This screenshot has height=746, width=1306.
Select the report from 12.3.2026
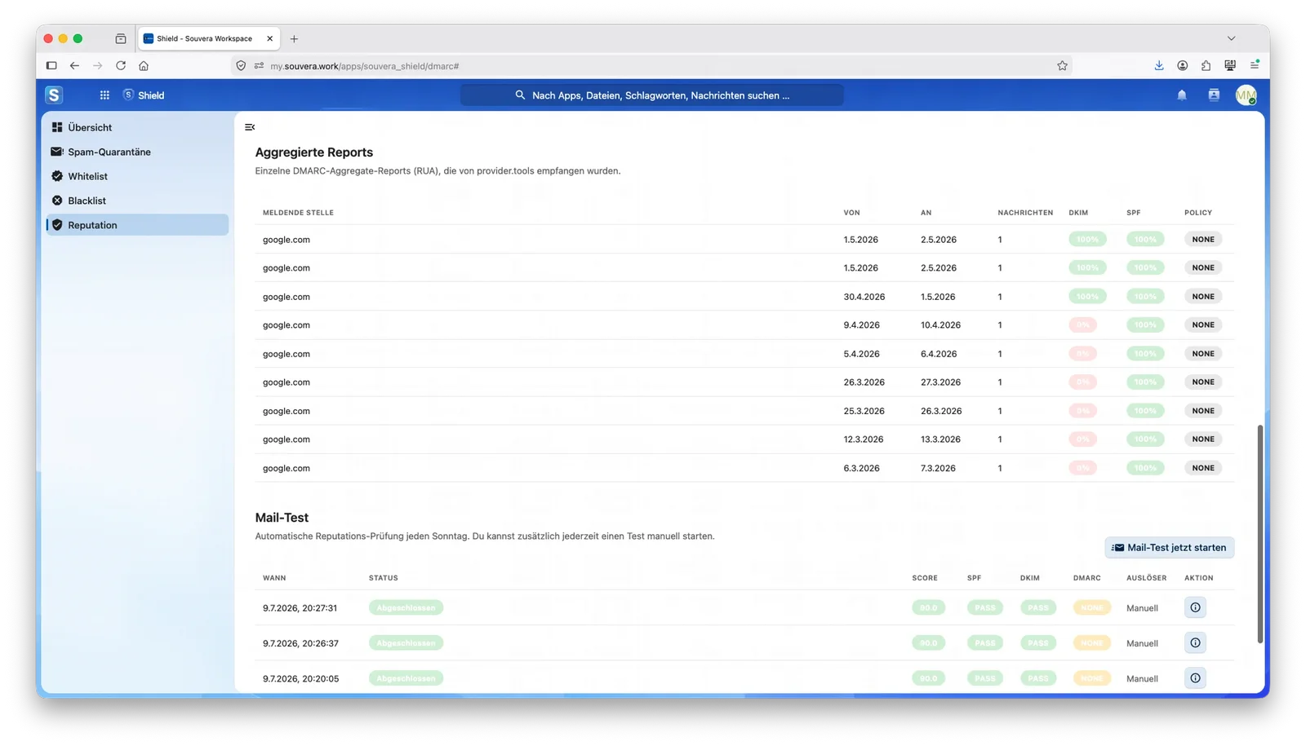pyautogui.click(x=744, y=439)
